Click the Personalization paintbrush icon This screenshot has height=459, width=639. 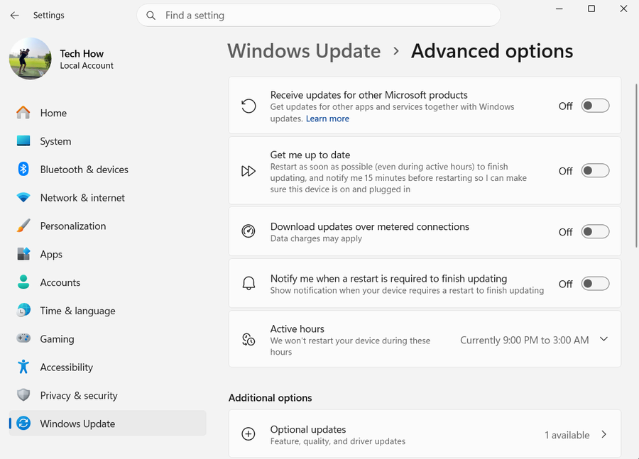click(23, 226)
